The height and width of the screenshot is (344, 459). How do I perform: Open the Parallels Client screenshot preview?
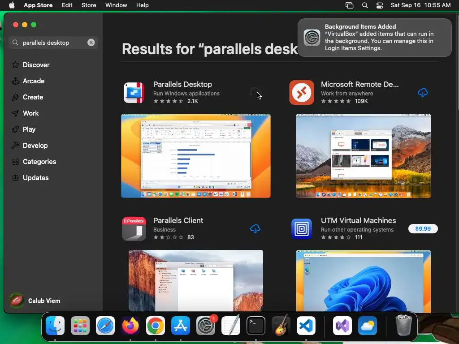coord(196,280)
